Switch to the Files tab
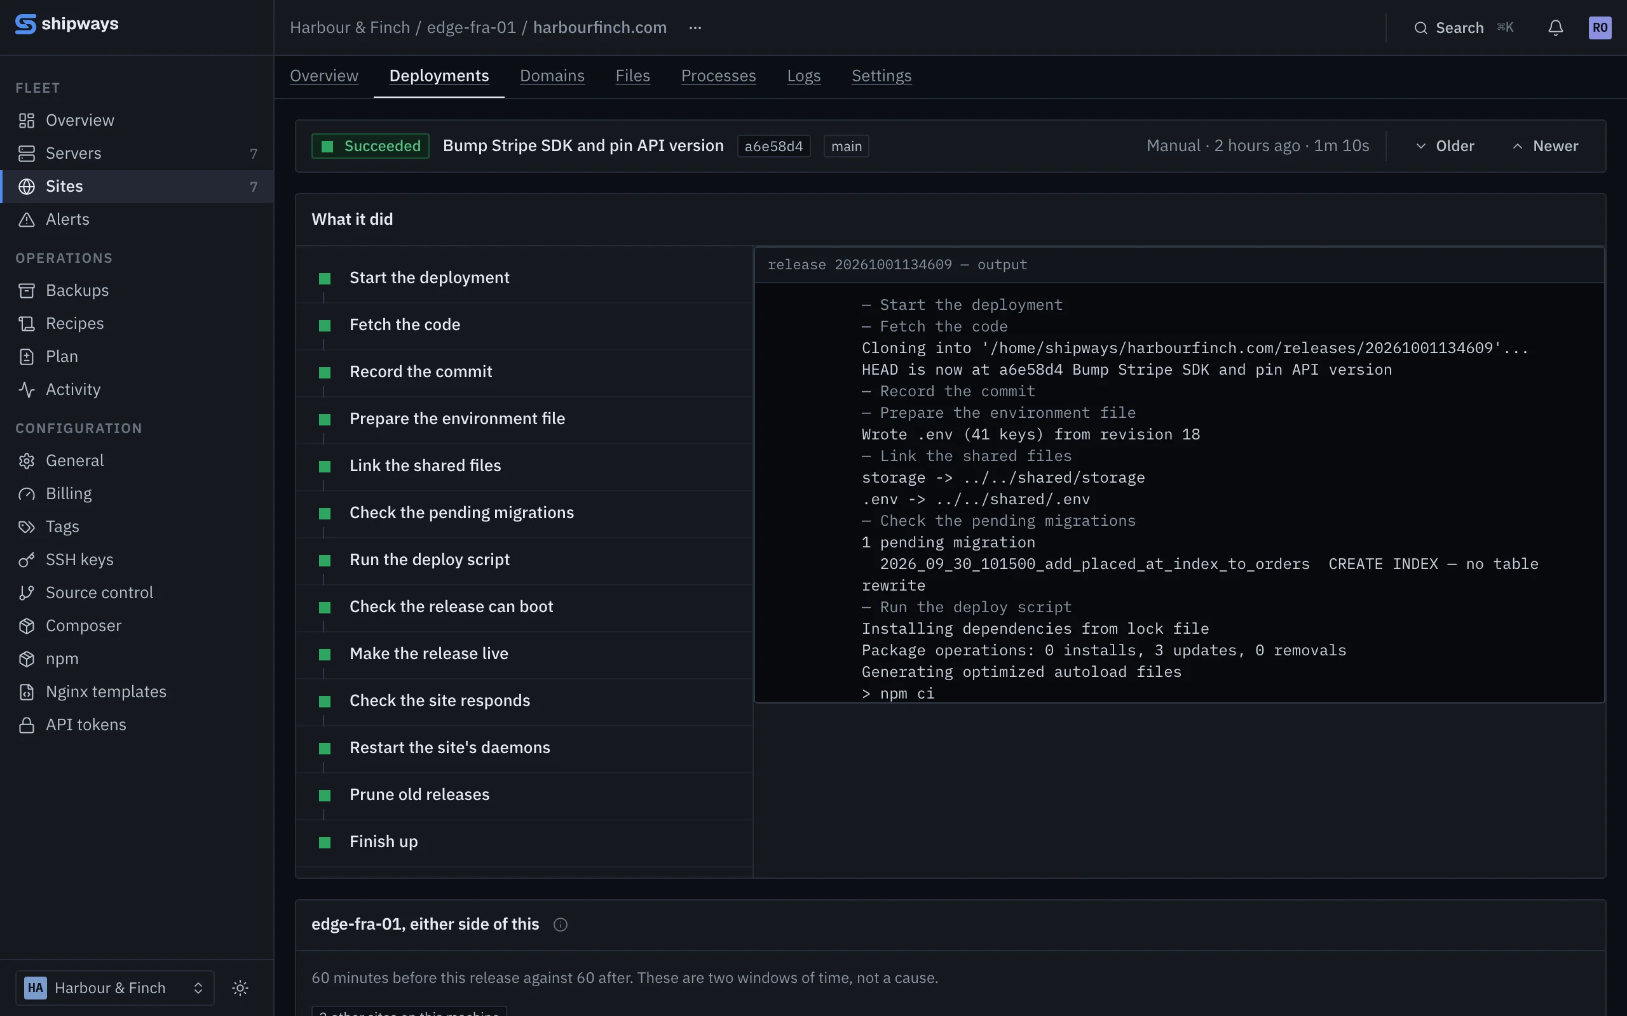 632,76
